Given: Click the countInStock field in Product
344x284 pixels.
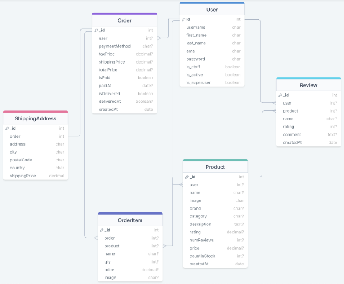Looking at the screenshot, I should tap(215, 256).
